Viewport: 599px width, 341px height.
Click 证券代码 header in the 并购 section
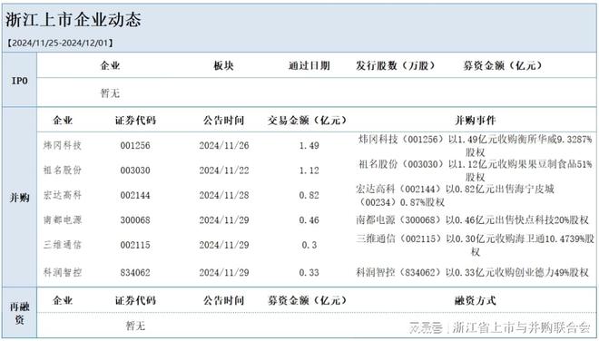tap(135, 121)
